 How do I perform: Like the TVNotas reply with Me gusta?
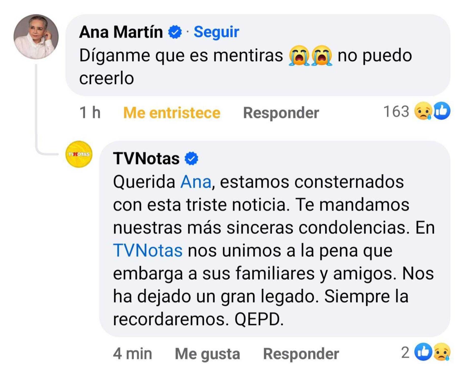click(207, 354)
